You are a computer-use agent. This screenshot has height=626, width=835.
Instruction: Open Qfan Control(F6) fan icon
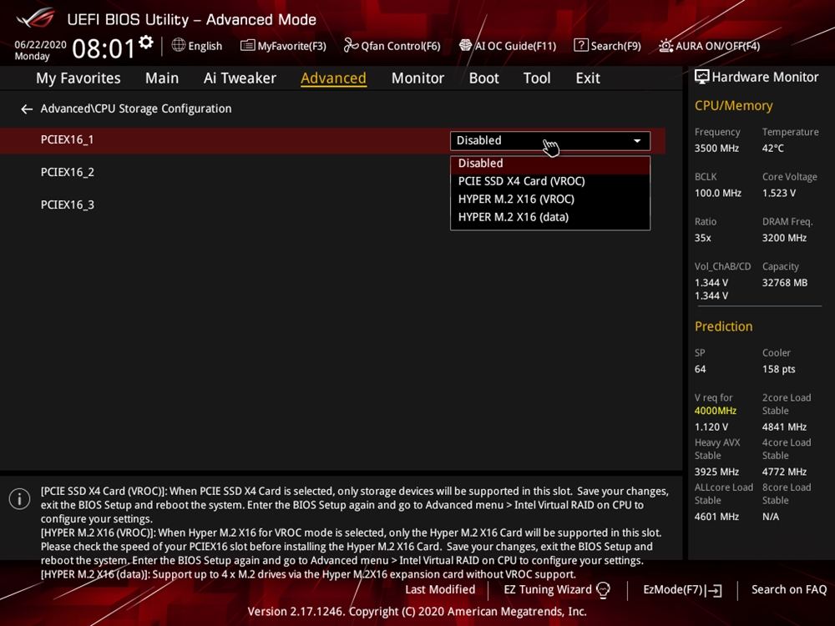[351, 45]
